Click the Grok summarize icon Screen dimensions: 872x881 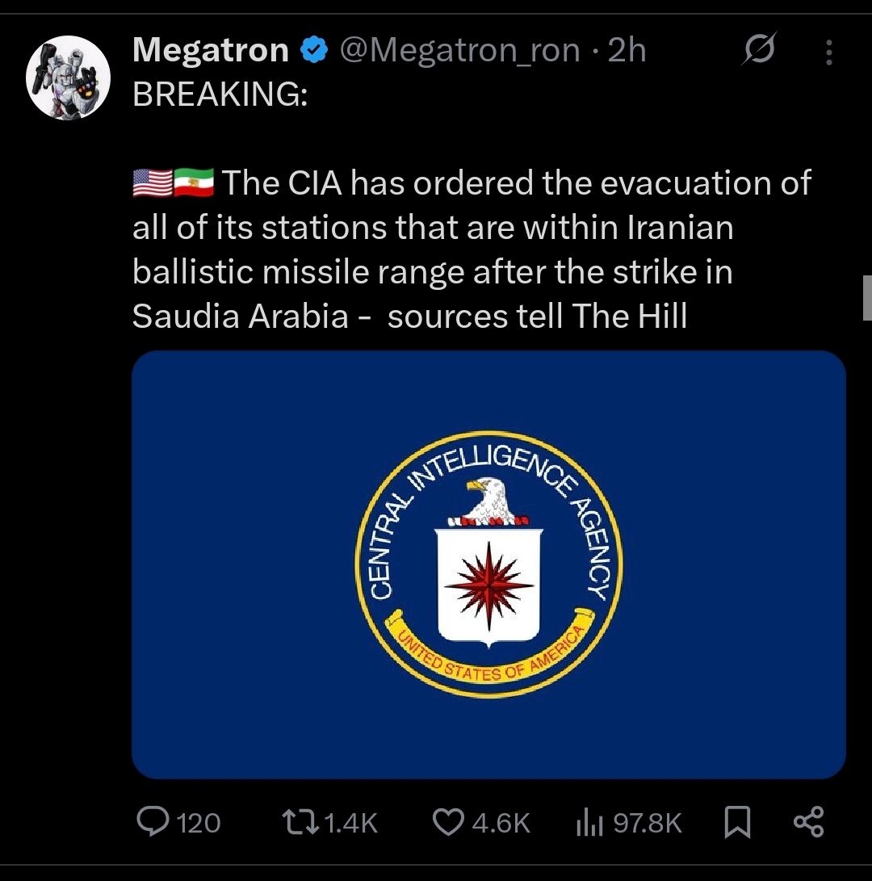(x=759, y=50)
